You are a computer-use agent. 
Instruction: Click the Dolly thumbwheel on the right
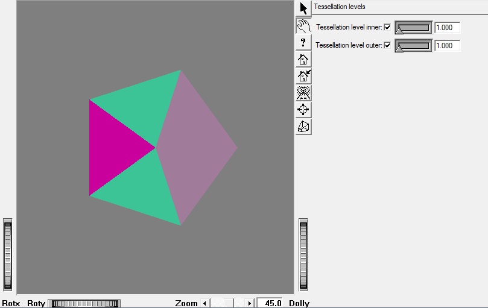point(303,256)
